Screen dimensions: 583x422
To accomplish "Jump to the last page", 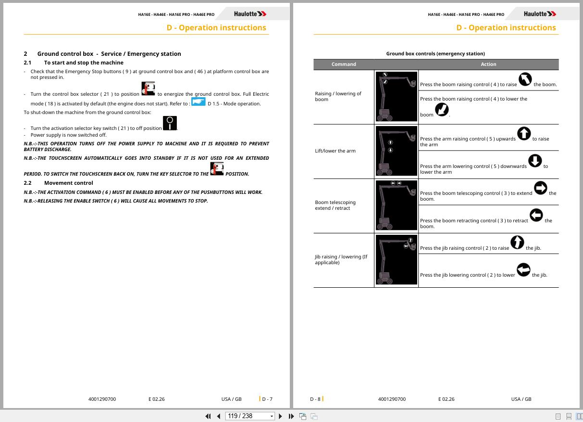I will click(x=291, y=416).
